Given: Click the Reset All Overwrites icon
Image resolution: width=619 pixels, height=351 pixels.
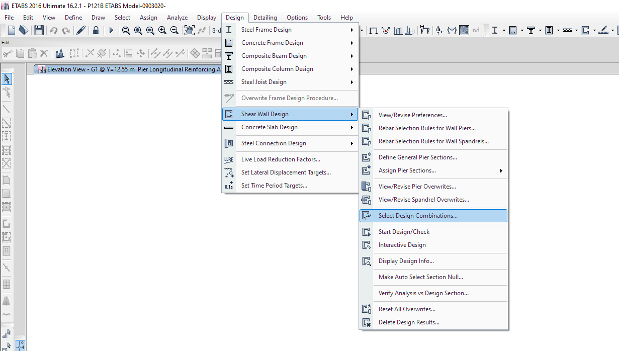Looking at the screenshot, I should click(x=367, y=309).
